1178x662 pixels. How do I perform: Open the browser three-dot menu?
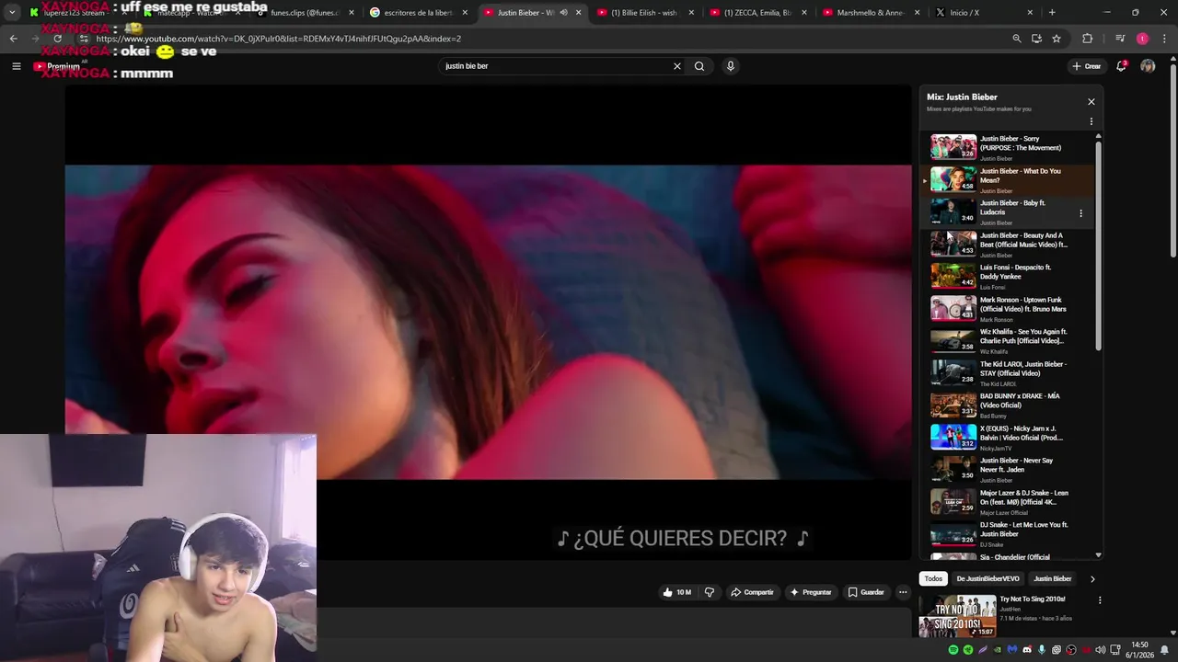tap(1163, 39)
